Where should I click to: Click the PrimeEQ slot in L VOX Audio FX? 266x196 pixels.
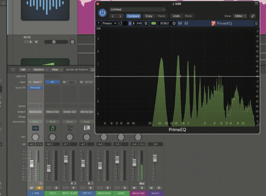click(35, 88)
